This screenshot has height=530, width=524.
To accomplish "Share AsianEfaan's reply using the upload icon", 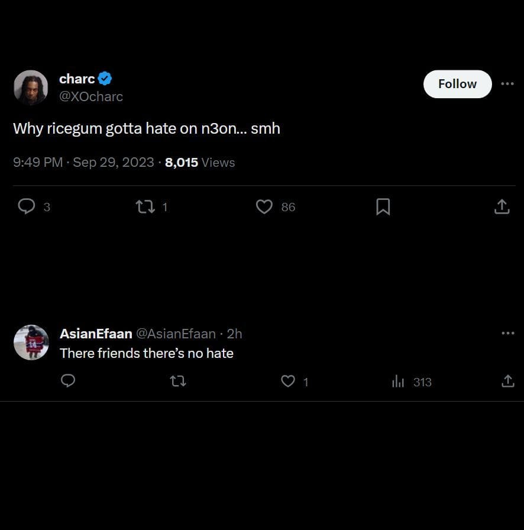I will [507, 382].
